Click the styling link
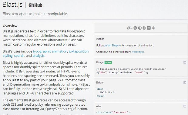The image size is (188, 115). 8,56
